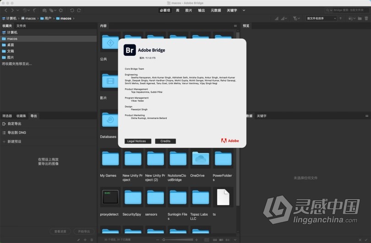Switch to the 输出 workspace
Screen dimensions: 371x243
(x=202, y=11)
